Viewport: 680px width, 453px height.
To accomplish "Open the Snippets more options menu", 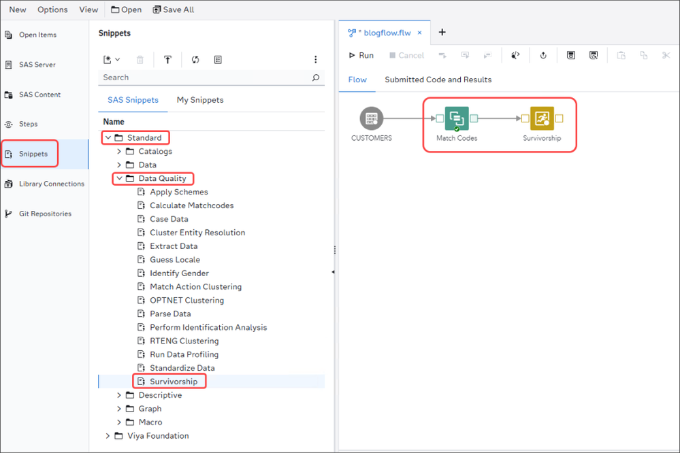I will [315, 59].
